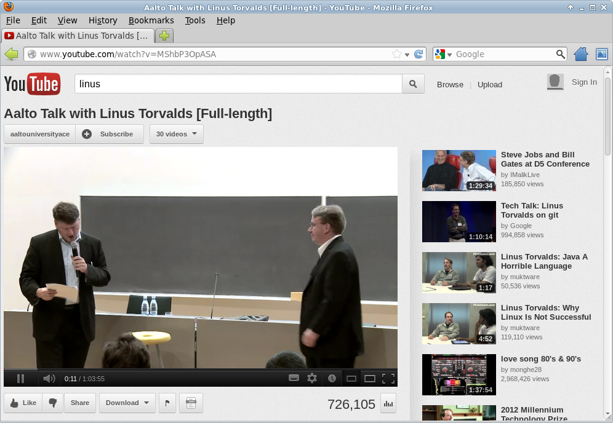
Task: Click the Google search magnifier icon
Action: [560, 54]
